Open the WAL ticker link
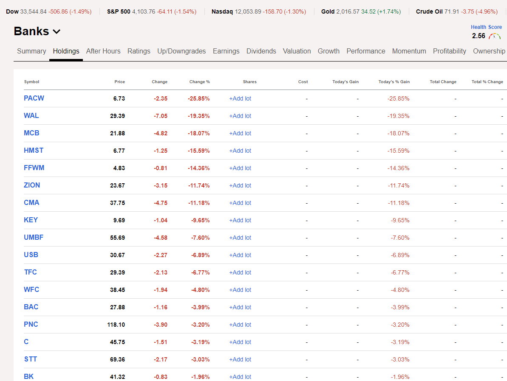This screenshot has height=381, width=507. (x=31, y=115)
